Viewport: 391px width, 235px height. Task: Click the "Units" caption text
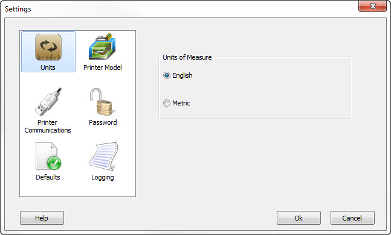[48, 67]
